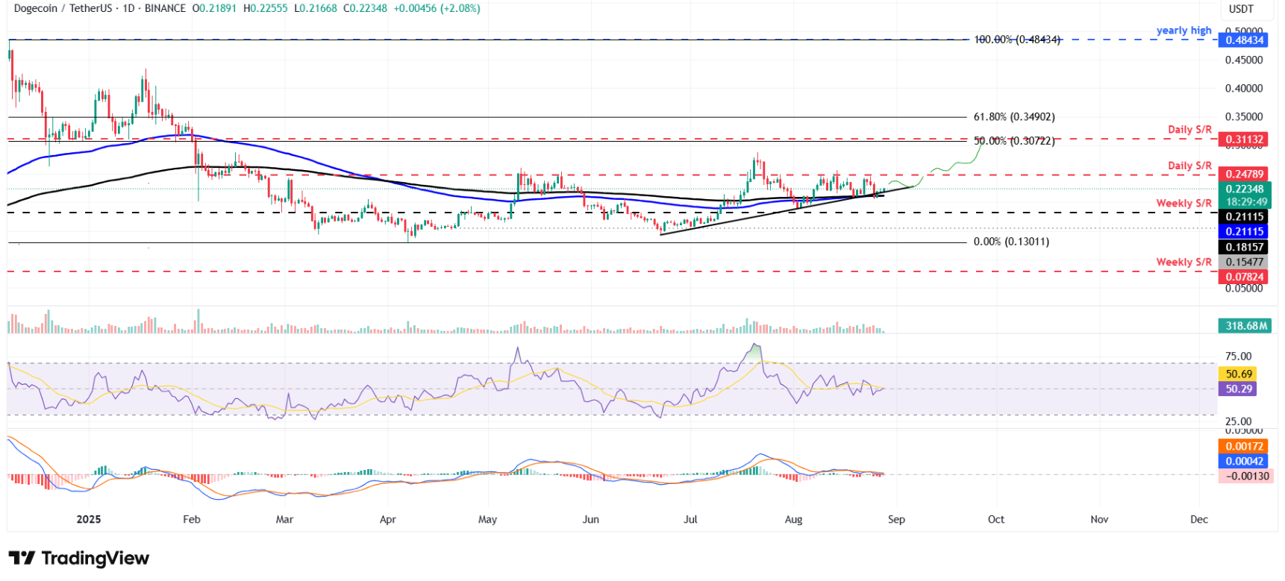
Task: Click the Jul time axis label
Action: click(690, 520)
